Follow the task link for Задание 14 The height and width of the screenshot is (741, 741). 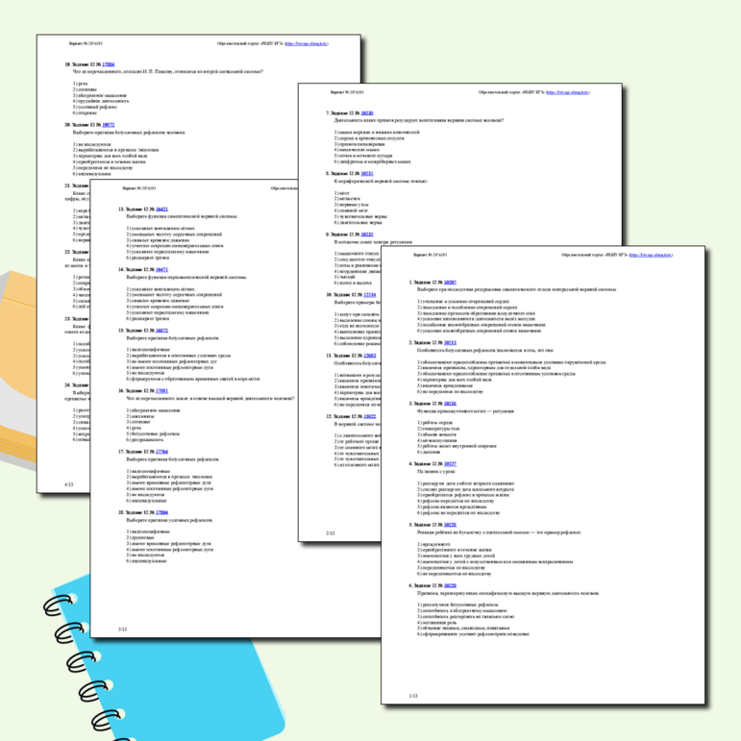[161, 270]
